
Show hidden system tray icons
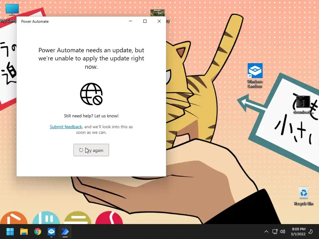266,232
